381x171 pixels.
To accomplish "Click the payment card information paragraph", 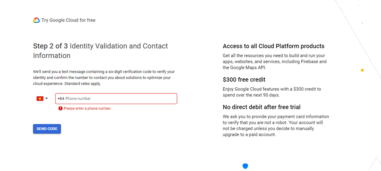I will point(276,125).
